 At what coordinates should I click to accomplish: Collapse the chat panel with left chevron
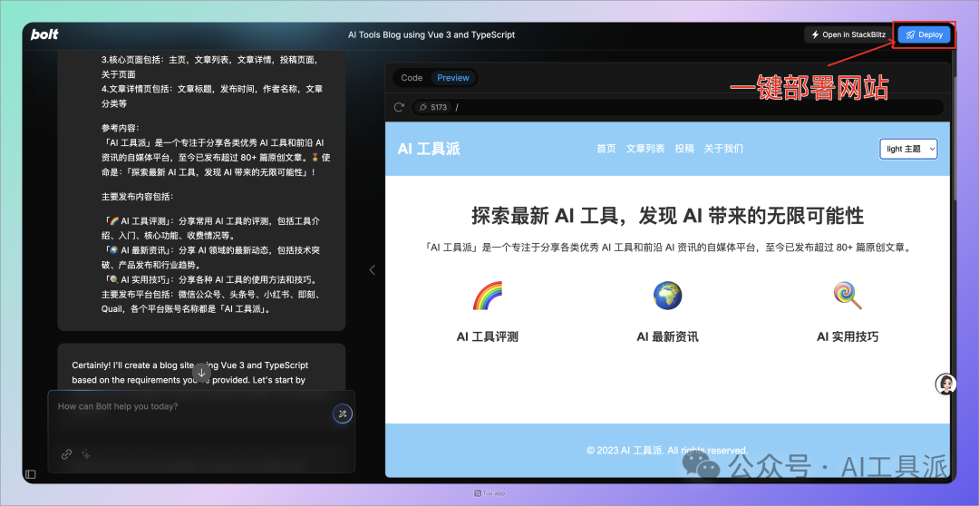coord(373,270)
